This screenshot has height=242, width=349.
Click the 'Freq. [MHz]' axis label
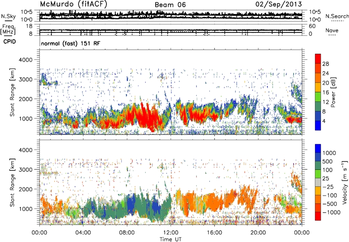pyautogui.click(x=8, y=29)
